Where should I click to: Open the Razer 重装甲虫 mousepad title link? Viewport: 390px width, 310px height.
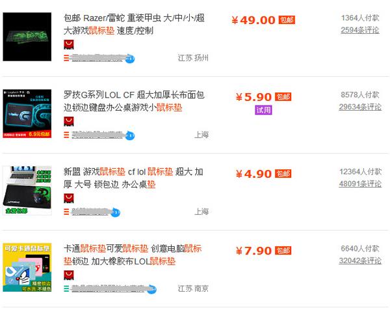coord(134,24)
